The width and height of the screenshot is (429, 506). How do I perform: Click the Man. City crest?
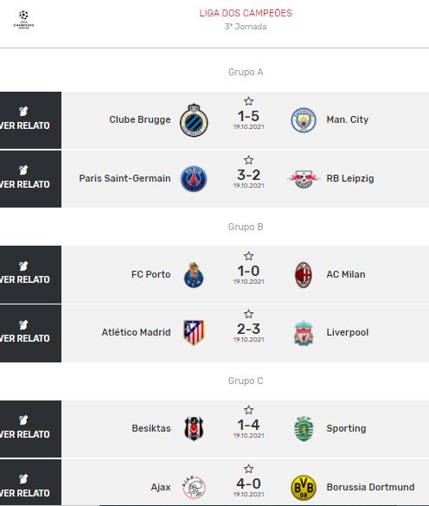[x=304, y=120]
